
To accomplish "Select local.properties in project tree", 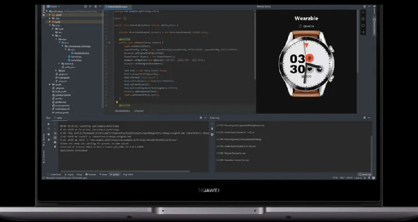I will click(x=61, y=106).
